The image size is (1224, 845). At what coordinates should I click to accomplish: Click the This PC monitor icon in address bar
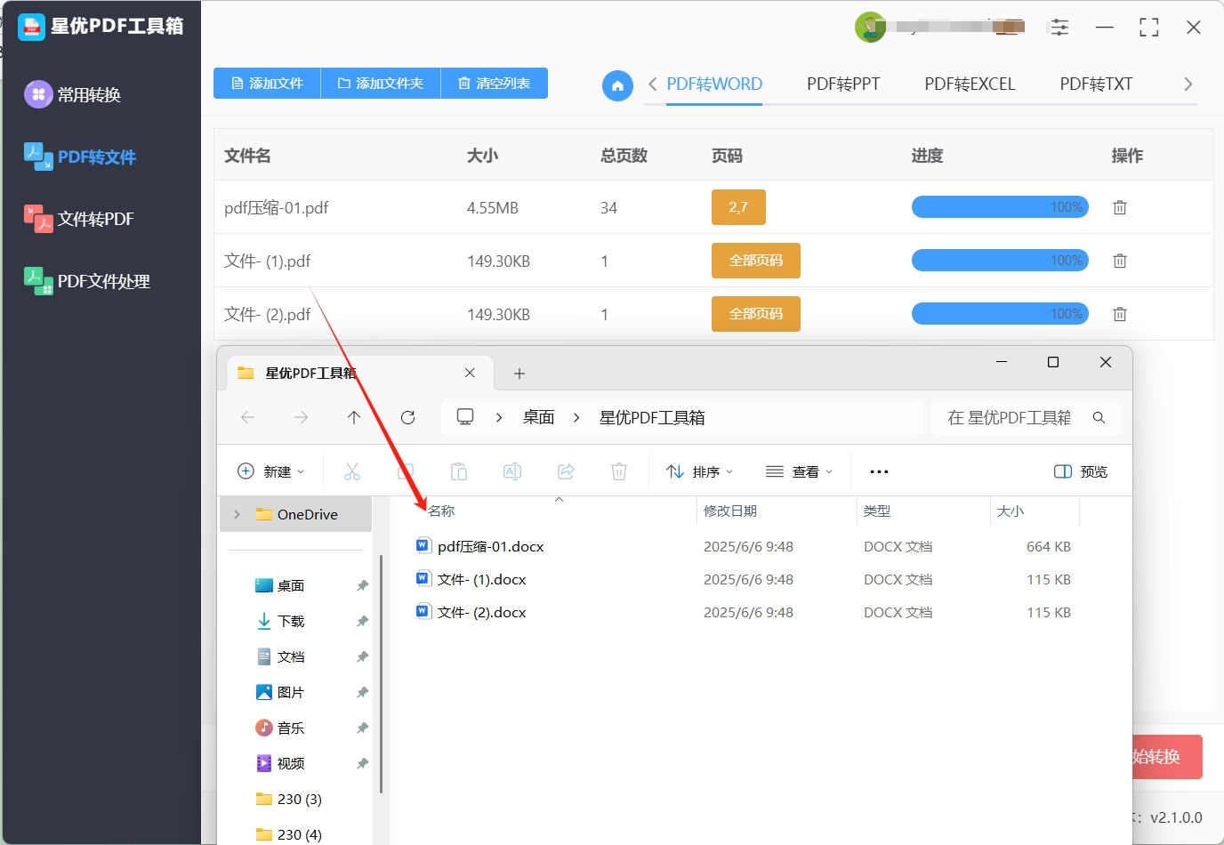[465, 417]
